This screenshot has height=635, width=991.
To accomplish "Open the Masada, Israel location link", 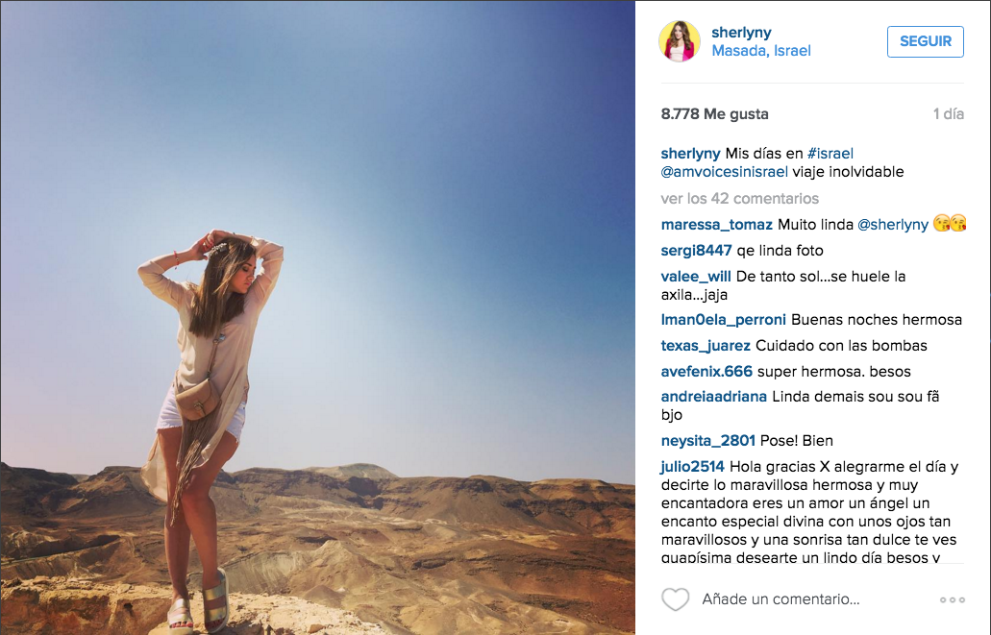I will point(761,51).
